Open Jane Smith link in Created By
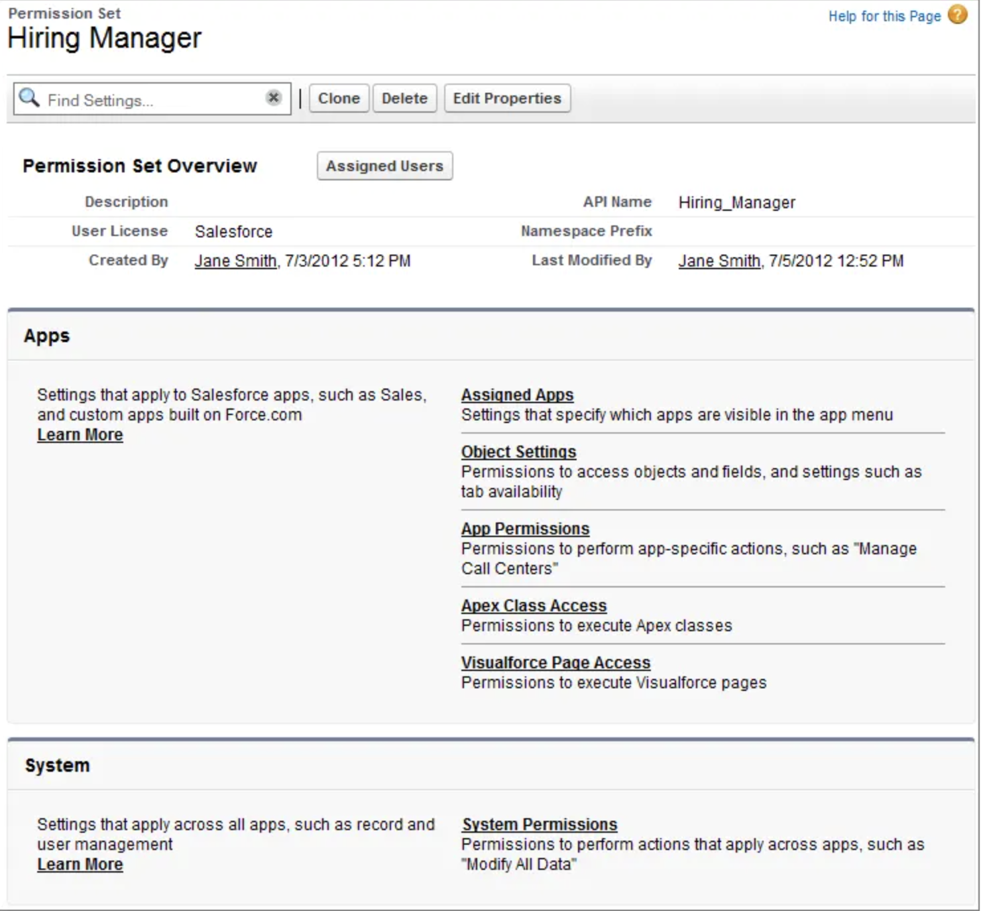Viewport: 981px width, 911px height. point(235,261)
